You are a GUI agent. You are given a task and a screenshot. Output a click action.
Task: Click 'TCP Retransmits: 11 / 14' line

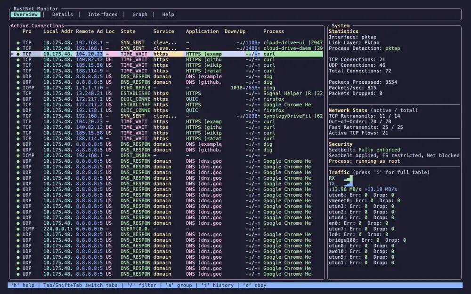(x=365, y=116)
